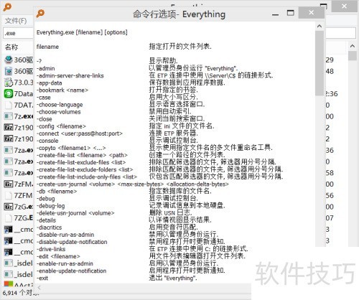Click the left arrow of dialog's horizontal scrollbar
This screenshot has height=300, width=359.
tap(39, 288)
